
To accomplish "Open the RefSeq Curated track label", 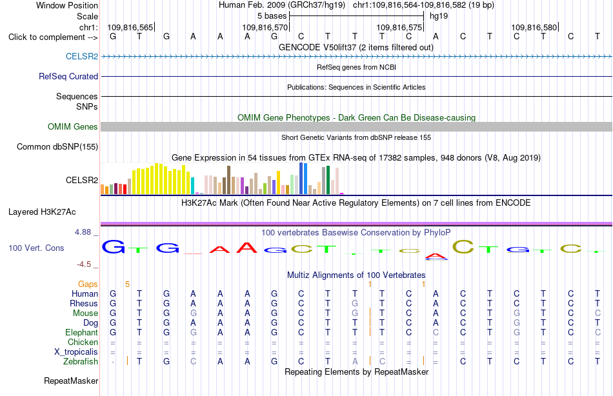I will click(x=68, y=76).
